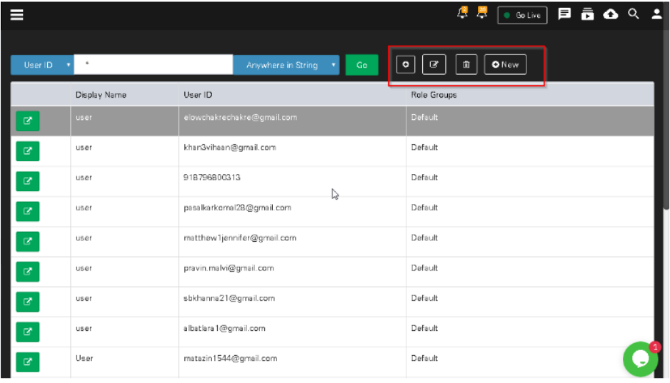Image resolution: width=670 pixels, height=383 pixels.
Task: Select the elowchakrechakre@gmail.com user ID cell
Action: pos(292,121)
